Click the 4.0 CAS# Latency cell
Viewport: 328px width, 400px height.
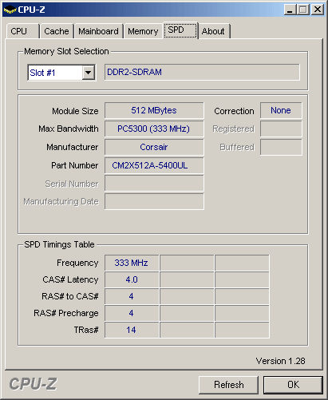click(132, 279)
